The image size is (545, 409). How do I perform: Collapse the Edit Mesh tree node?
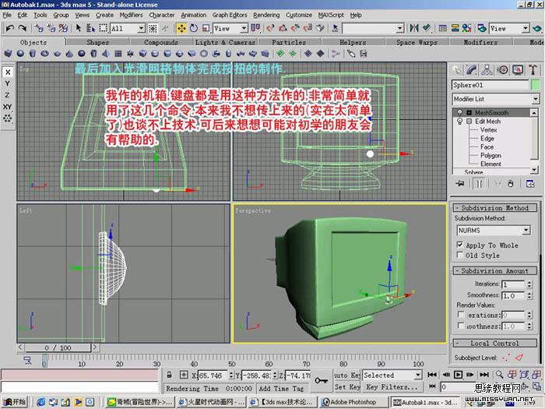pyautogui.click(x=469, y=122)
